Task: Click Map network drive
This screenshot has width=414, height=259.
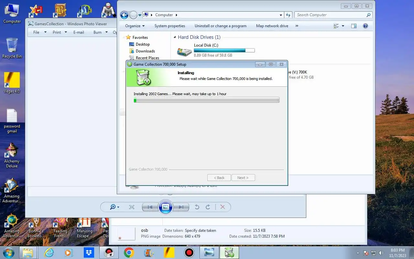Action: 272,26
